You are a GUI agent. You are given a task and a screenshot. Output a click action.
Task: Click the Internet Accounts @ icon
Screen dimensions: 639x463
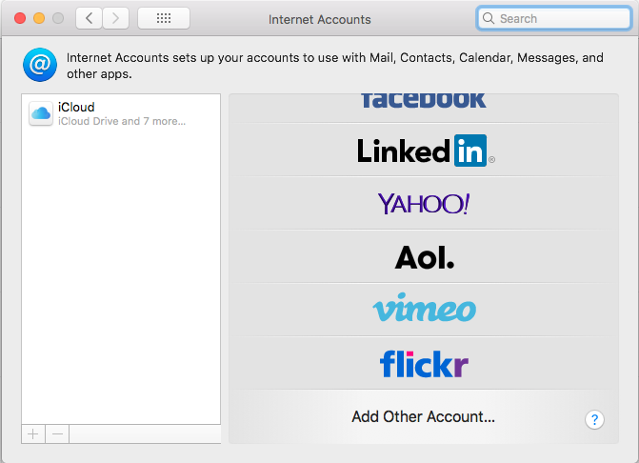click(40, 65)
